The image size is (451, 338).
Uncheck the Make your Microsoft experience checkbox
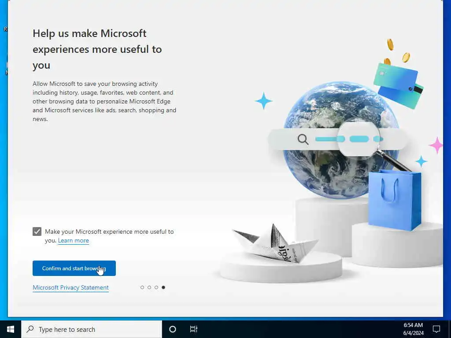tap(37, 231)
